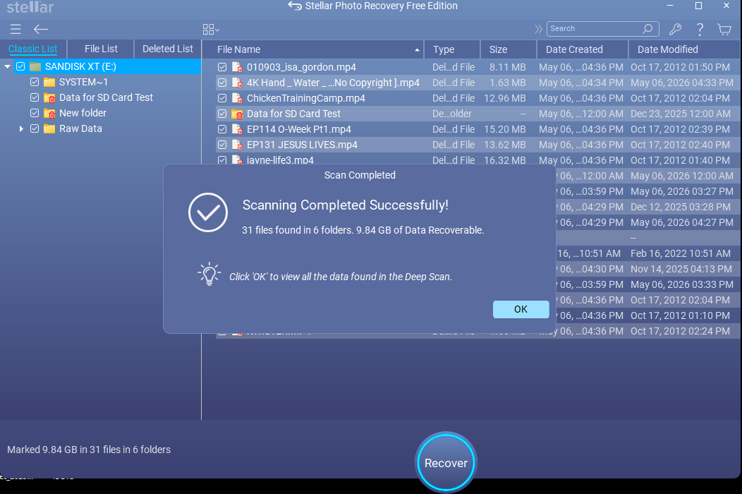Open help question mark
The height and width of the screenshot is (494, 742).
(700, 30)
